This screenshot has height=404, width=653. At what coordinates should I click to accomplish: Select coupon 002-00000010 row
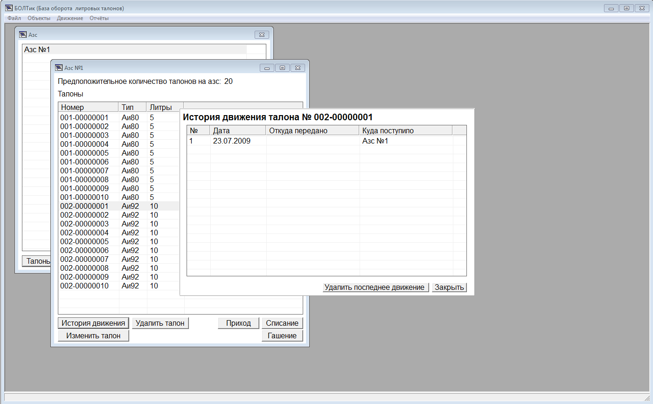click(x=84, y=286)
